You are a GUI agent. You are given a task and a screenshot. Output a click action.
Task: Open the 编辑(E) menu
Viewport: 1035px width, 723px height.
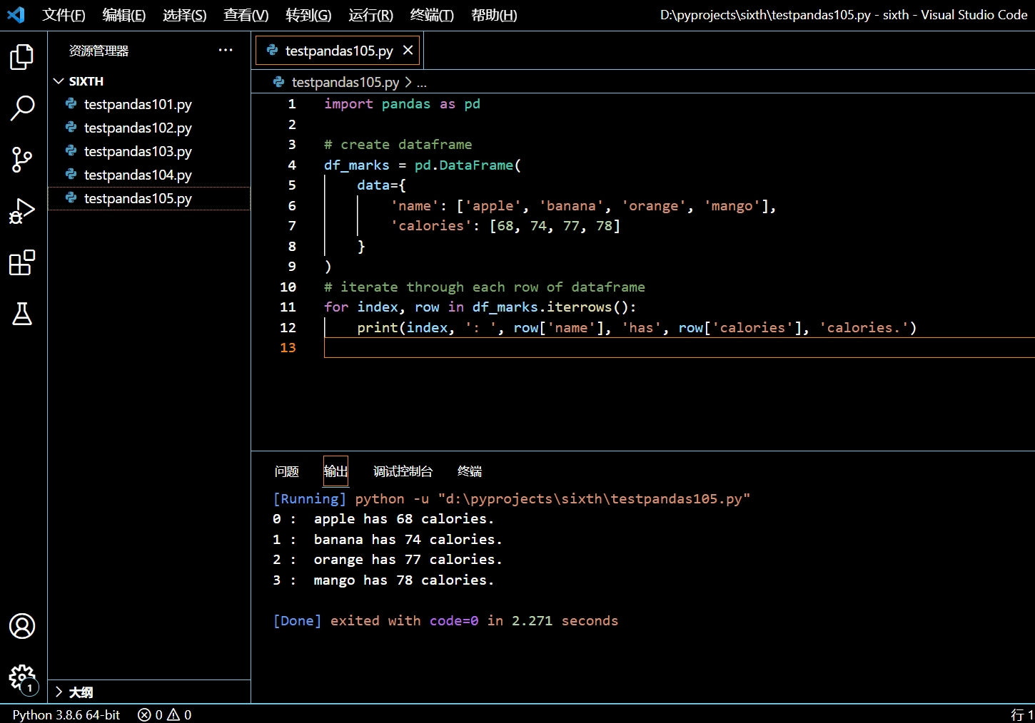[x=124, y=15]
